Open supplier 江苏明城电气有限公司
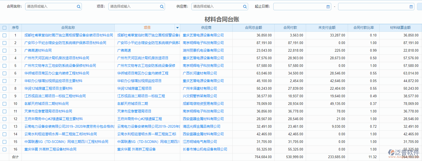422x161 pixels. pos(200,142)
